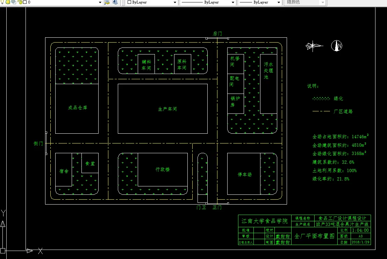The image size is (387, 259).
Task: Select the 课程名称 cell in title block
Action: 303,218
